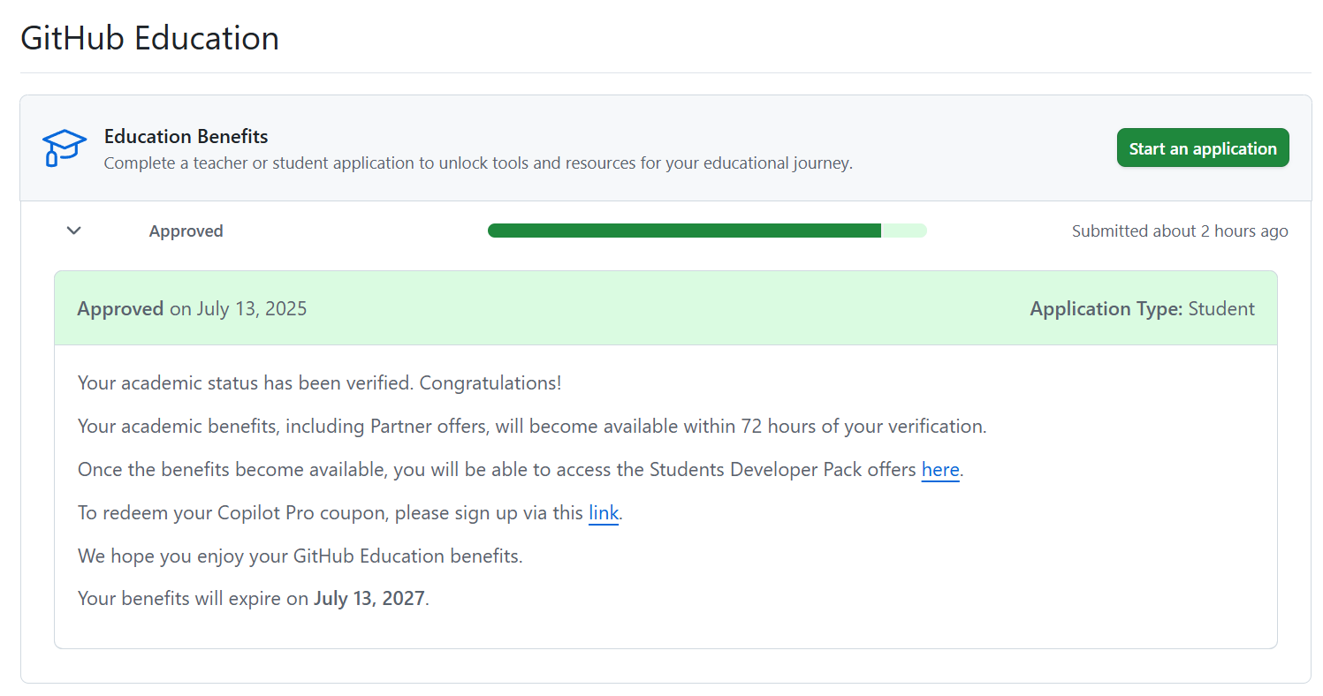Open the Copilot Pro coupon 'link'

pyautogui.click(x=604, y=513)
